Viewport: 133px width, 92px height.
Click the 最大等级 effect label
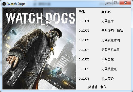click(x=107, y=79)
